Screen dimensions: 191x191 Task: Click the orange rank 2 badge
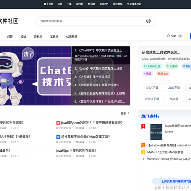click(143, 145)
